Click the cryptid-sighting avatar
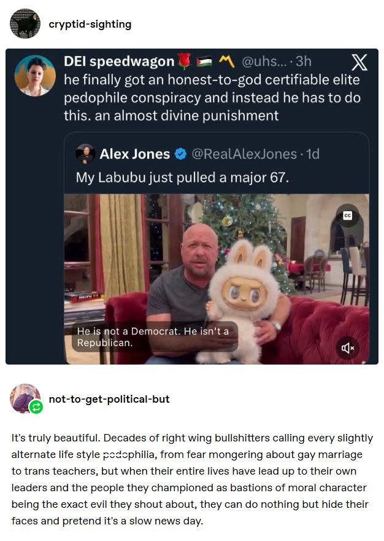The image size is (384, 541). point(25,24)
